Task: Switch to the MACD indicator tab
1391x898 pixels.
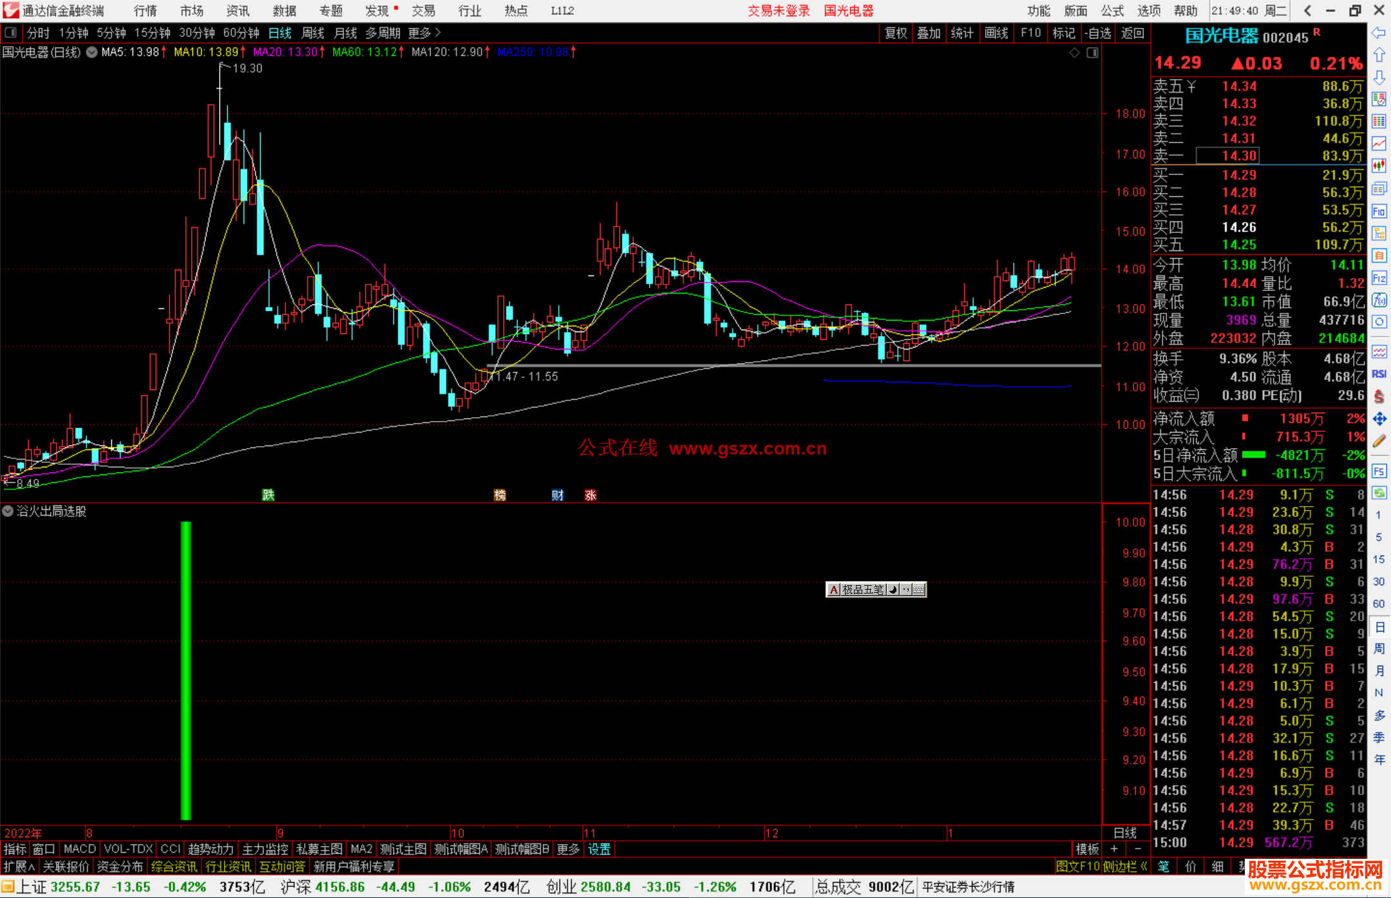Action: coord(79,849)
